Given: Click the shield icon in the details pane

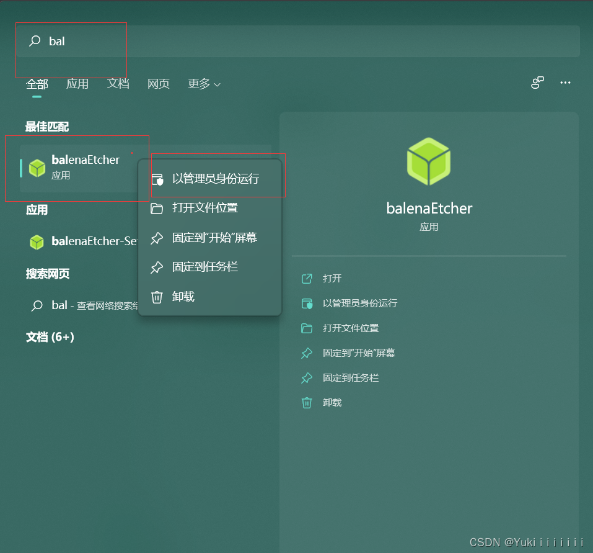Looking at the screenshot, I should coord(307,303).
